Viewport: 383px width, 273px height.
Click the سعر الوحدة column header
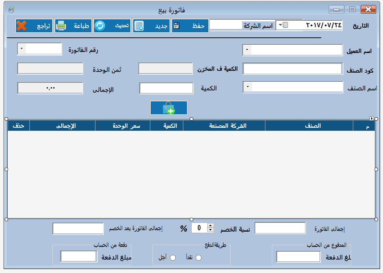(123, 126)
